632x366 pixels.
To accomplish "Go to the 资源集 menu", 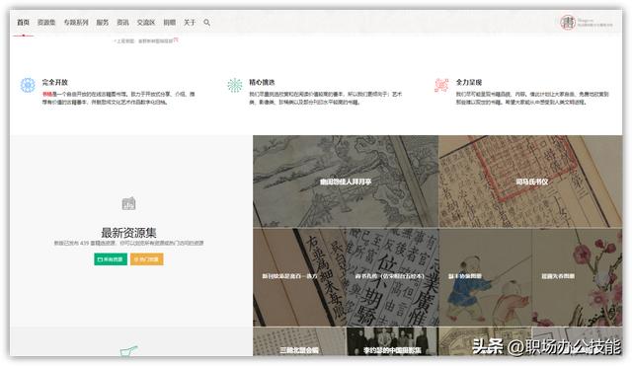I will point(46,23).
